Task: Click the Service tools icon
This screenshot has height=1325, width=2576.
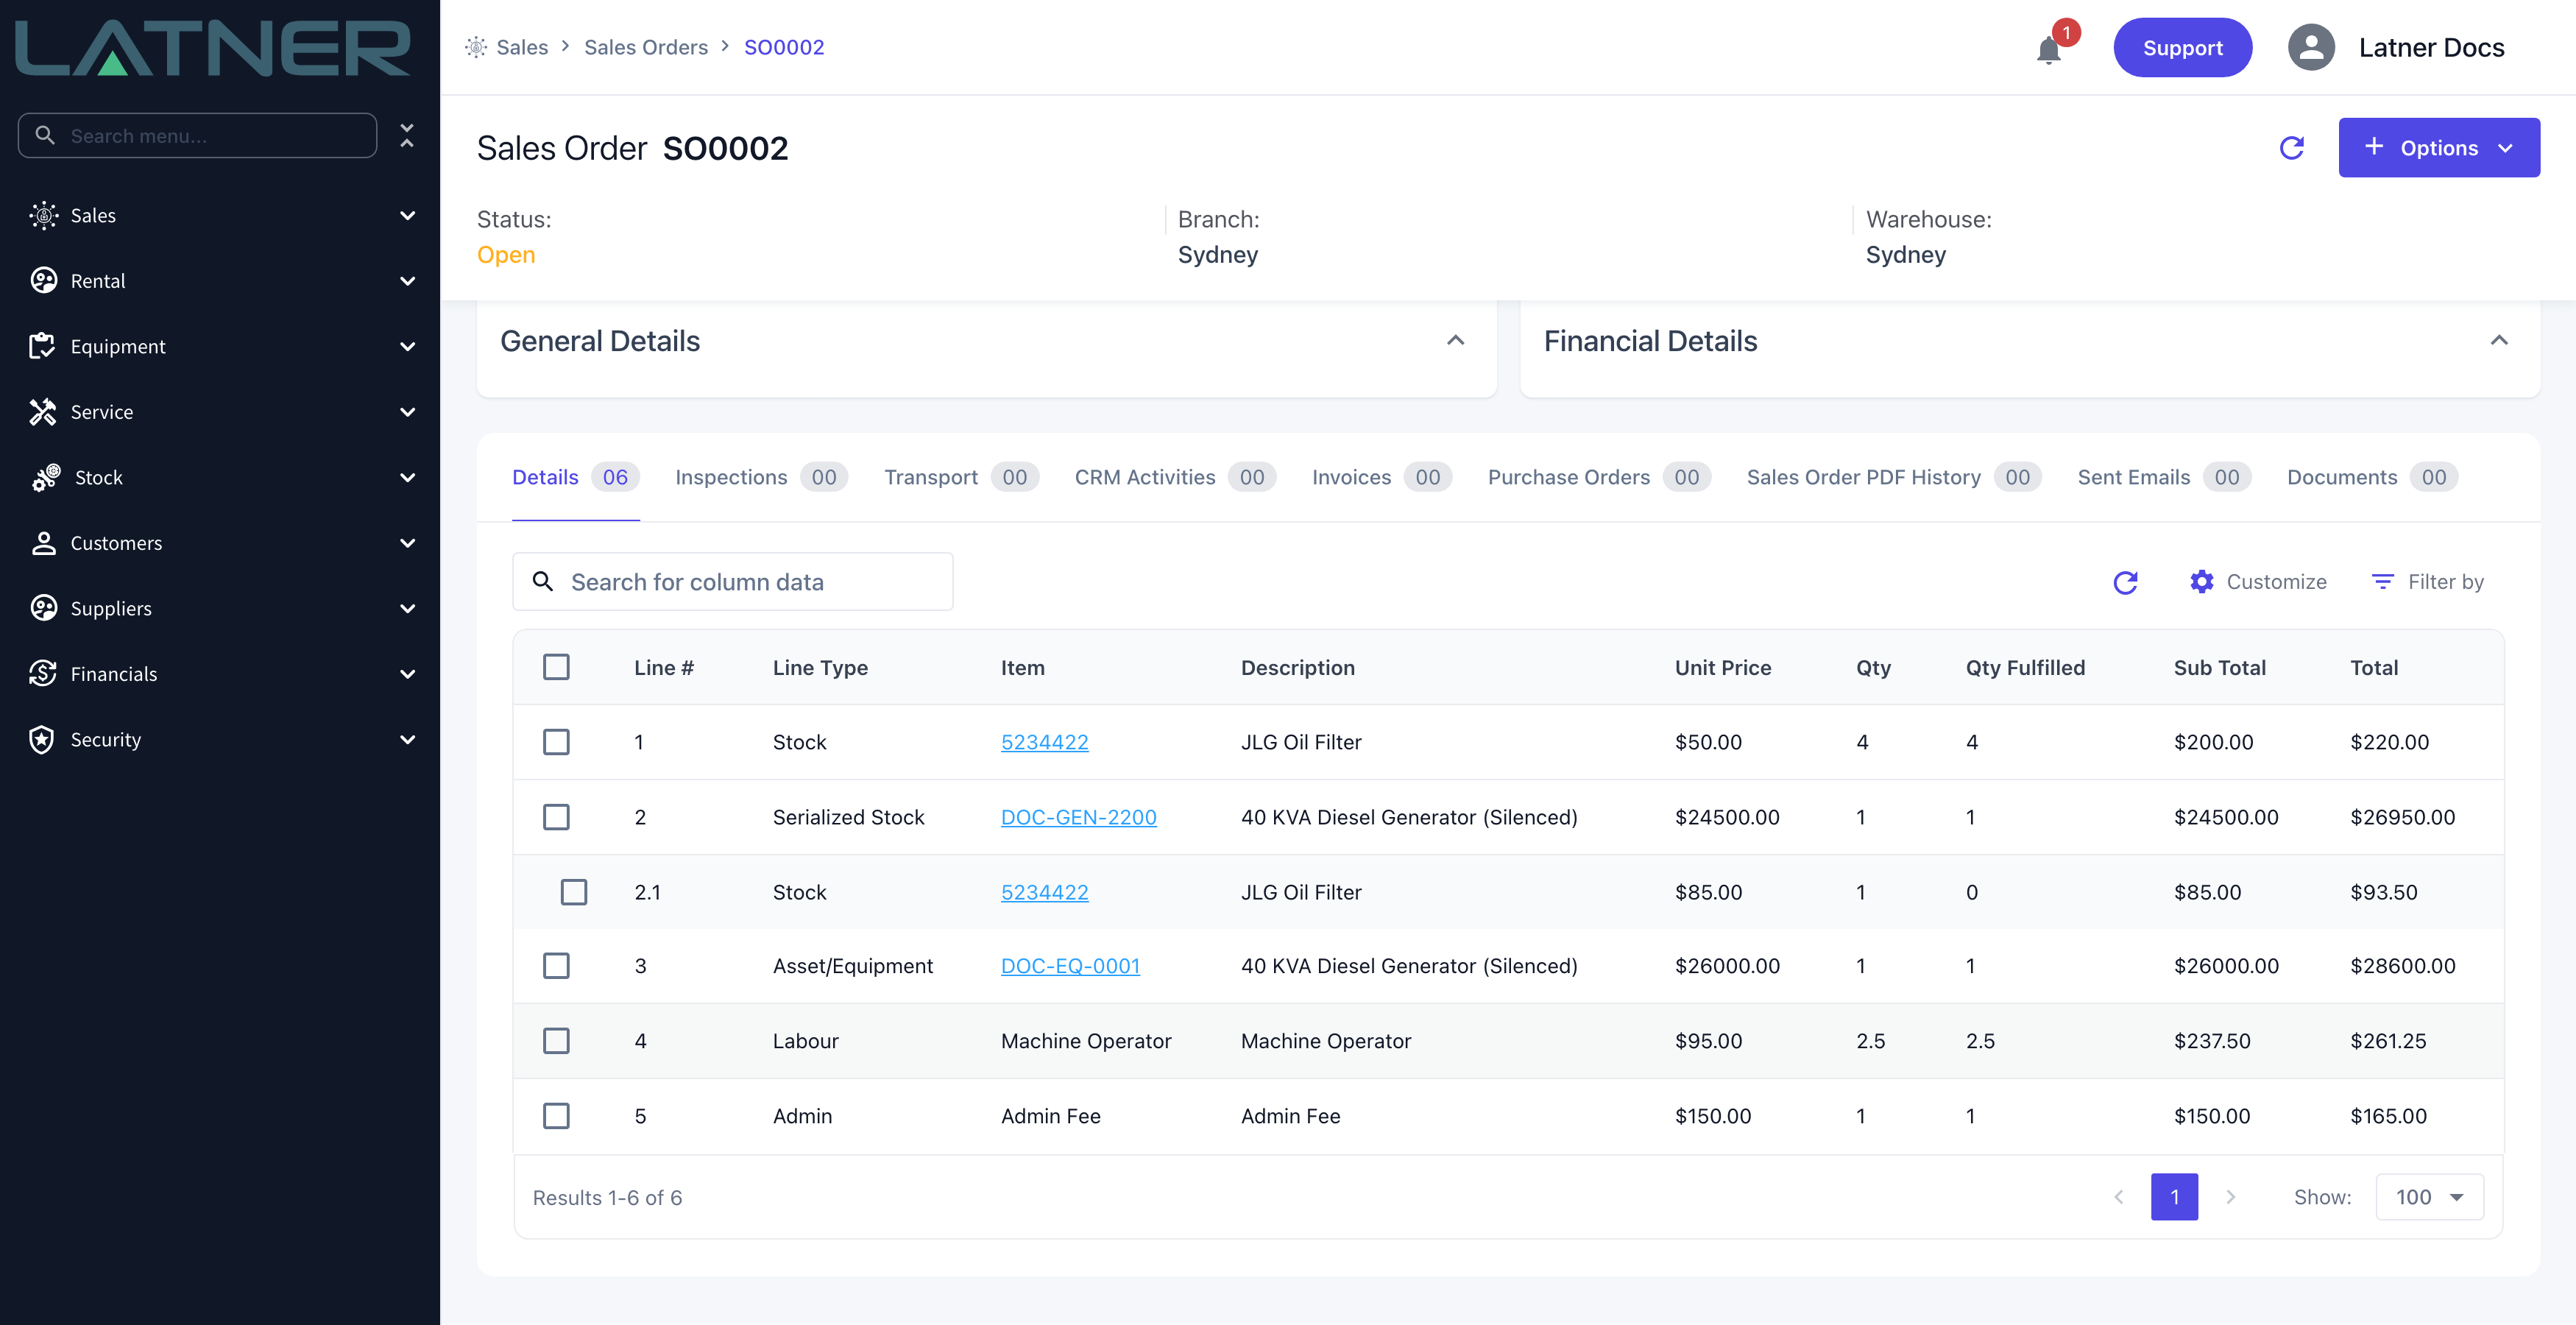Action: click(42, 412)
